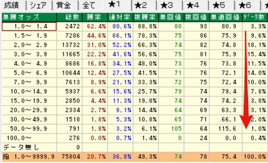This screenshot has width=268, height=163.
Task: Click 複回値 cell showing 93
Action: [197, 26]
